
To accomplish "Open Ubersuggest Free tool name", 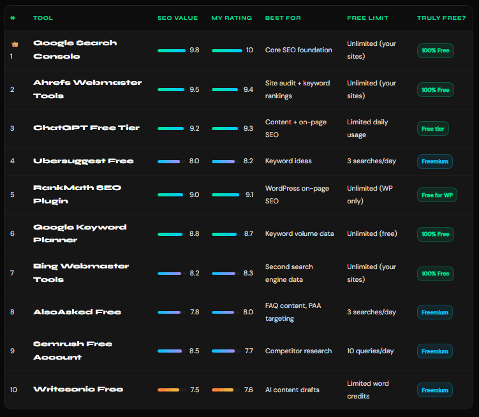I will 84,161.
